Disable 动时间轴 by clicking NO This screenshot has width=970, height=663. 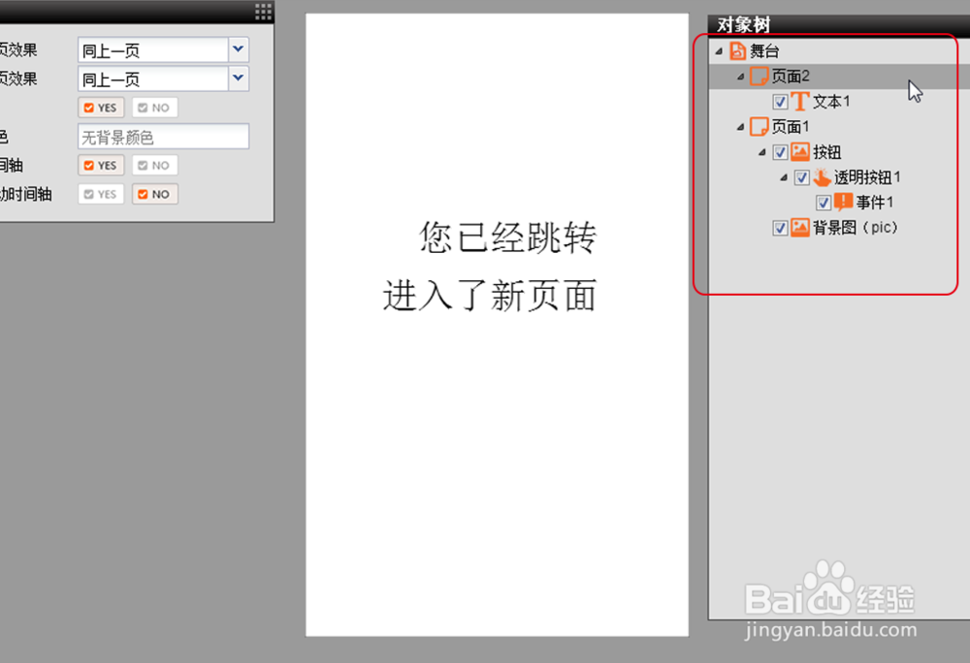[x=154, y=194]
